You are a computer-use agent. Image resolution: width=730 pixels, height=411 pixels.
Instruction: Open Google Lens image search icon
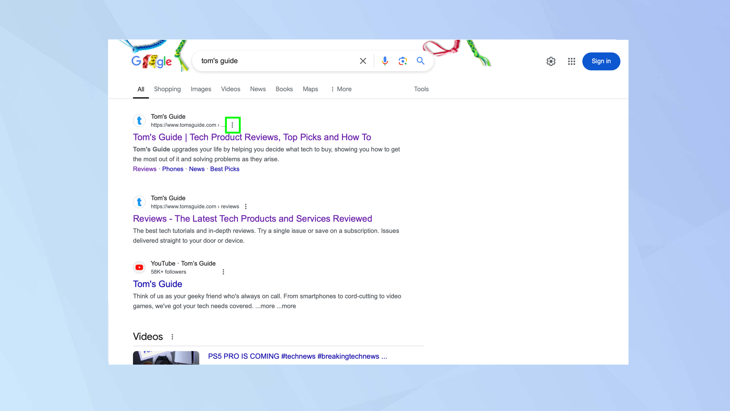[x=403, y=61]
